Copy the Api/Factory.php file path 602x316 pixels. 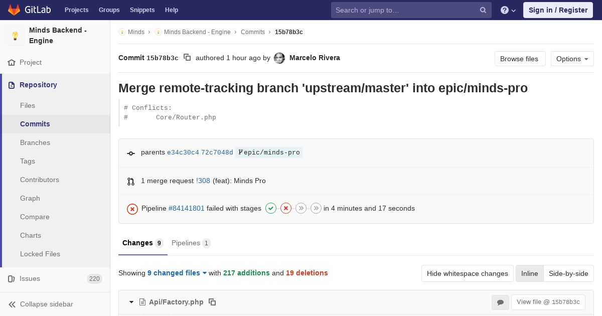[212, 302]
